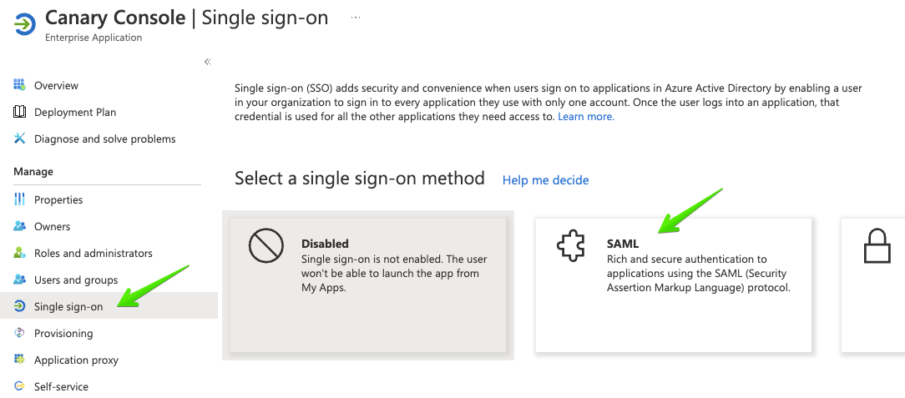This screenshot has height=398, width=905.
Task: Click the Provisioning sync icon
Action: pyautogui.click(x=20, y=333)
